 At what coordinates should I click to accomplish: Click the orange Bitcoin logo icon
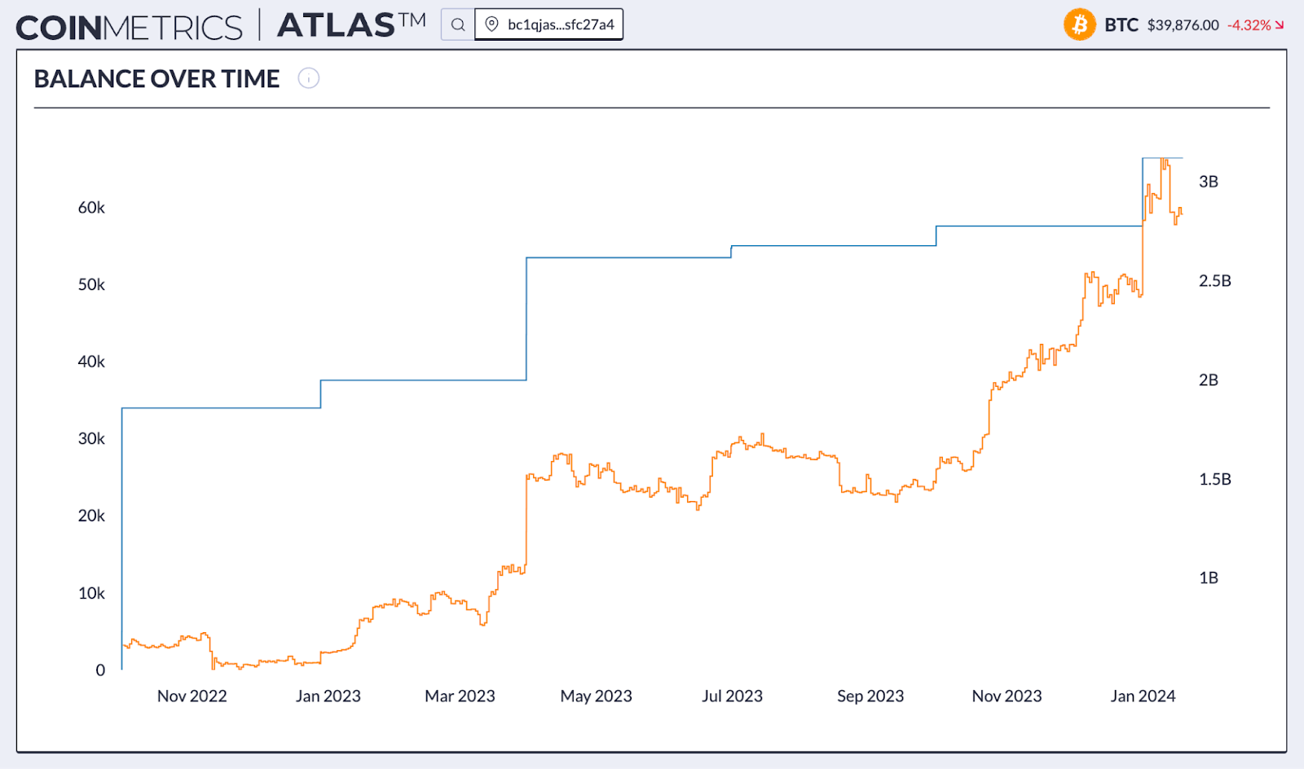click(1080, 24)
